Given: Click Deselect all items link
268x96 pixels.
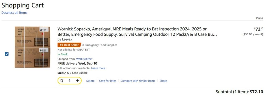Looking at the screenshot, I should click(x=14, y=13).
